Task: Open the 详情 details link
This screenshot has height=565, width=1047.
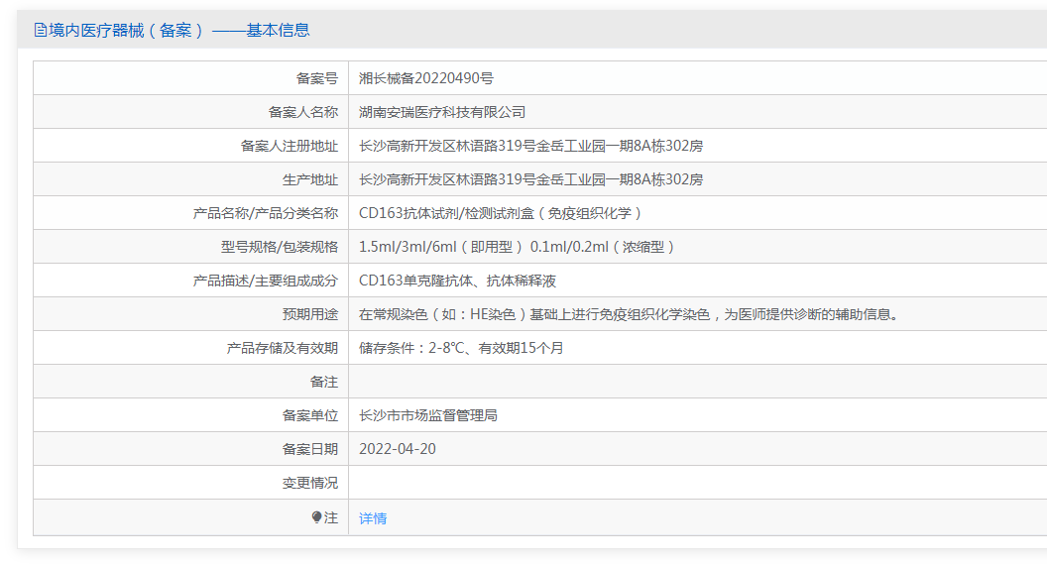Action: 373,518
